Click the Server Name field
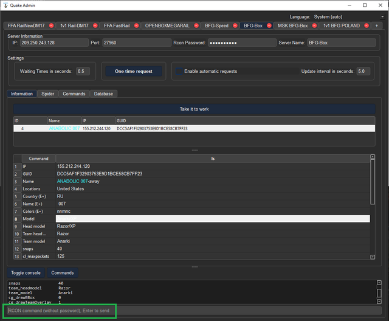The image size is (389, 321). (342, 43)
